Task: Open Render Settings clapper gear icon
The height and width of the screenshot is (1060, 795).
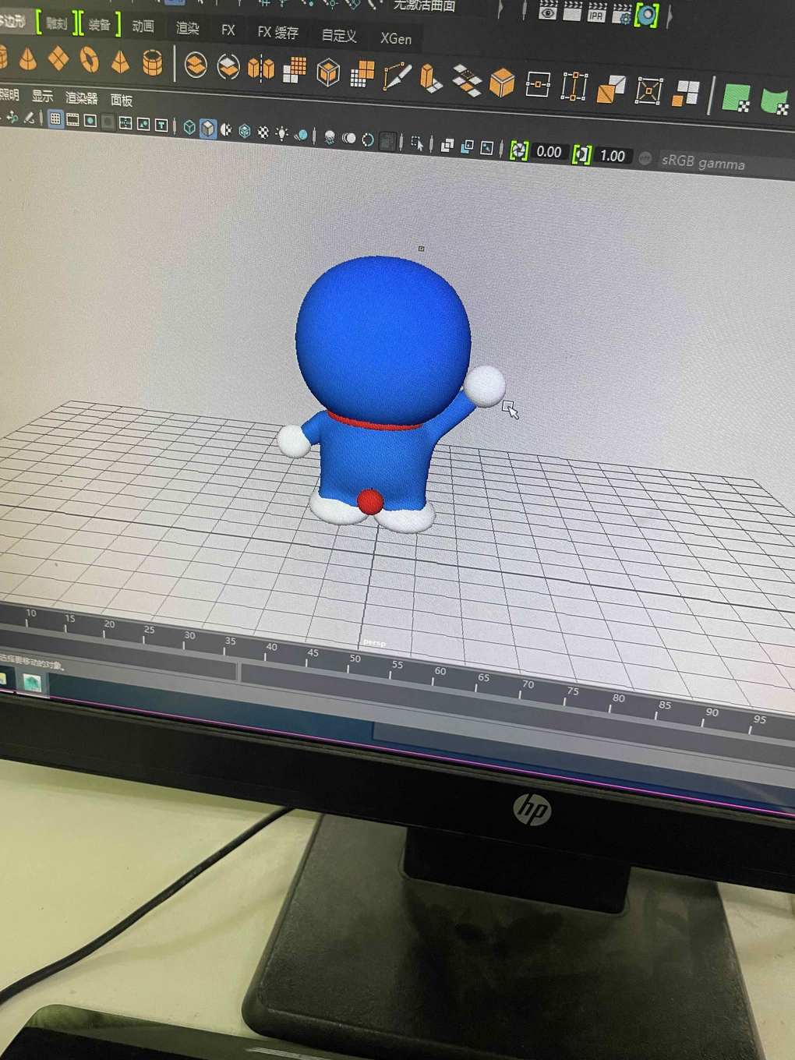Action: 621,14
